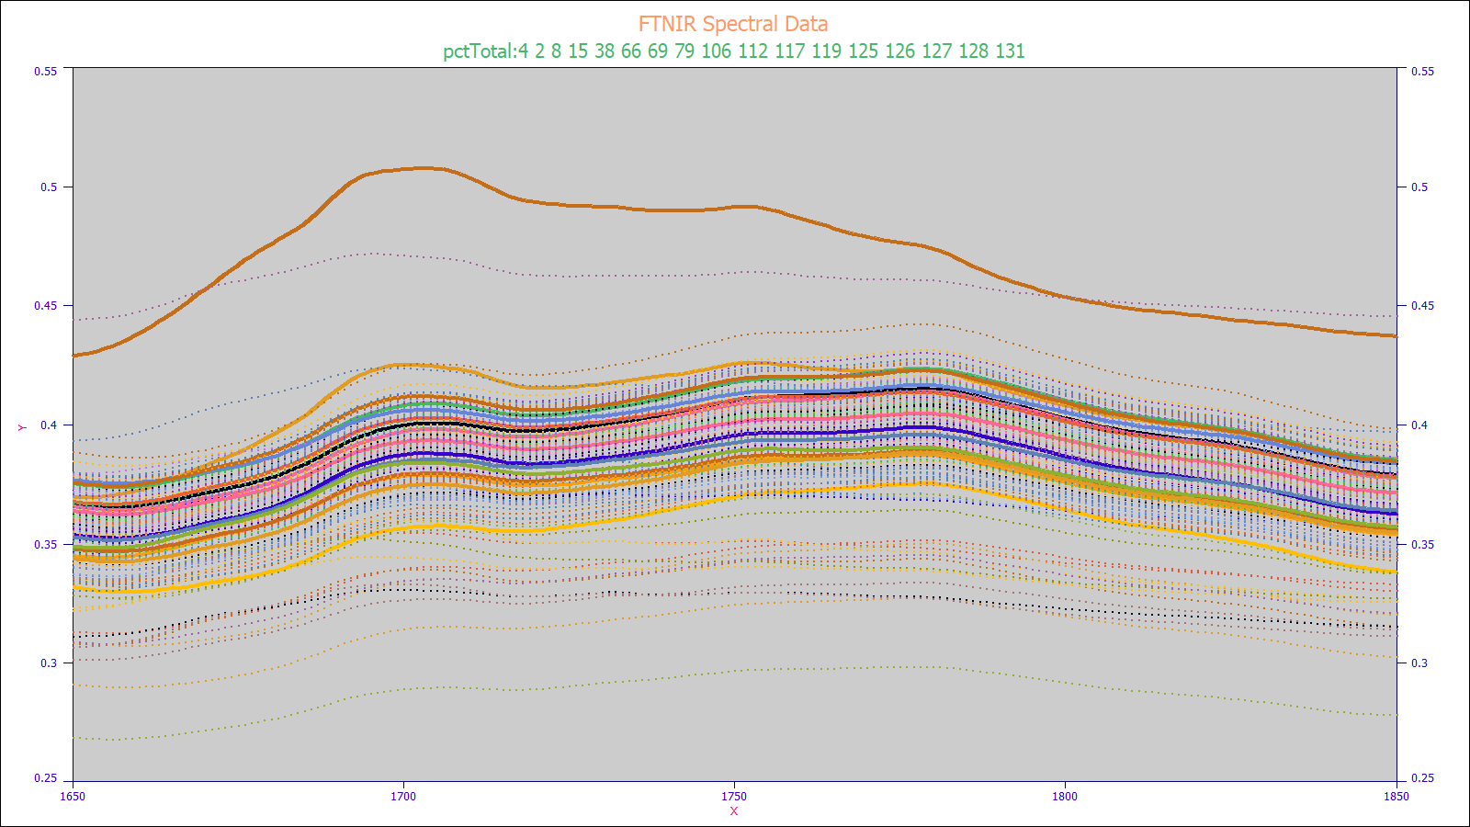Click 0.55 on the left Y axis

click(46, 71)
